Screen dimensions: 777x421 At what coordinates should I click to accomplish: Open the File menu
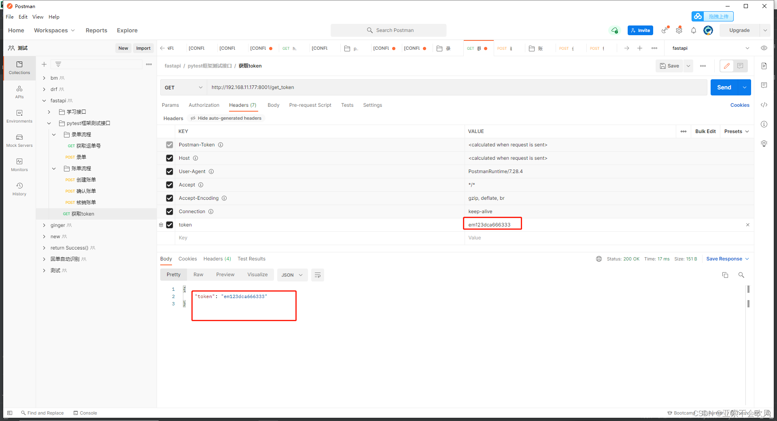tap(10, 17)
